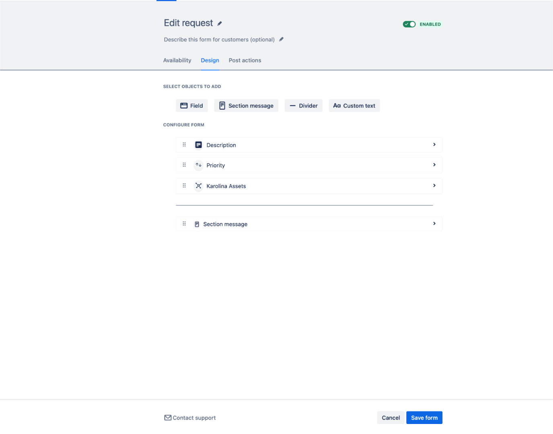Click the envelope icon beside Contact support

tap(167, 418)
